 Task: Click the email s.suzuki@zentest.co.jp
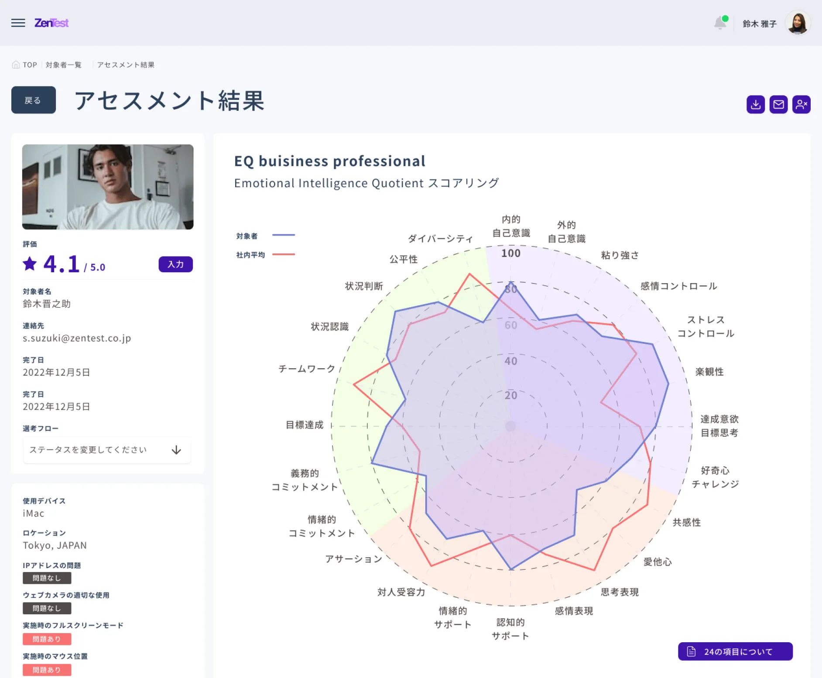tap(77, 338)
